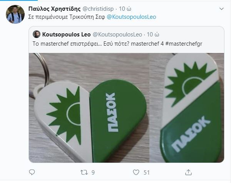Image resolution: width=231 pixels, height=183 pixels.
Task: Click the quoted tweet's 10 ώ timestamp
Action: click(x=153, y=35)
